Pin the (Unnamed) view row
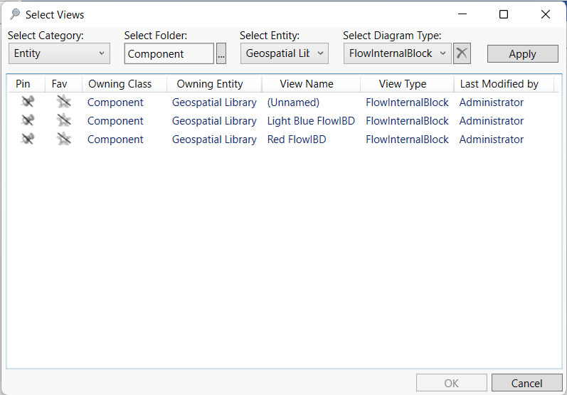Image resolution: width=567 pixels, height=395 pixels. (28, 102)
